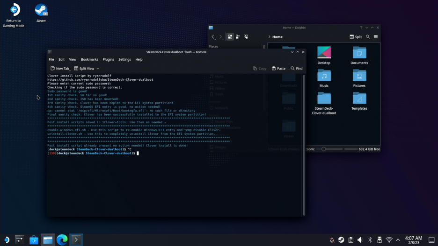Image resolution: width=438 pixels, height=246 pixels.
Task: Click Paste in Konsole toolbar
Action: (278, 69)
